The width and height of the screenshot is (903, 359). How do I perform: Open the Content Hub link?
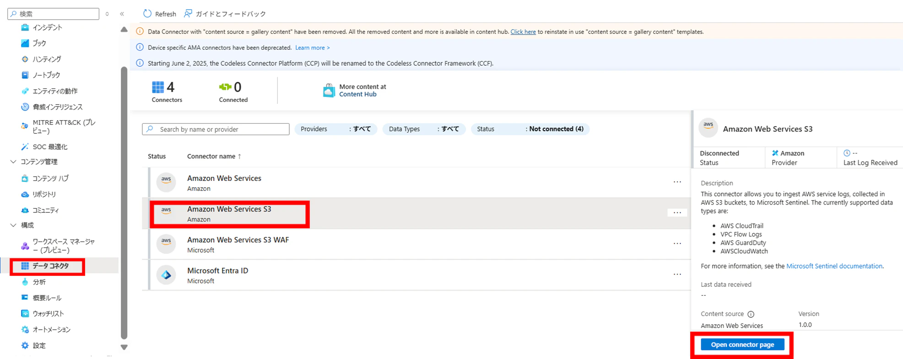point(357,94)
